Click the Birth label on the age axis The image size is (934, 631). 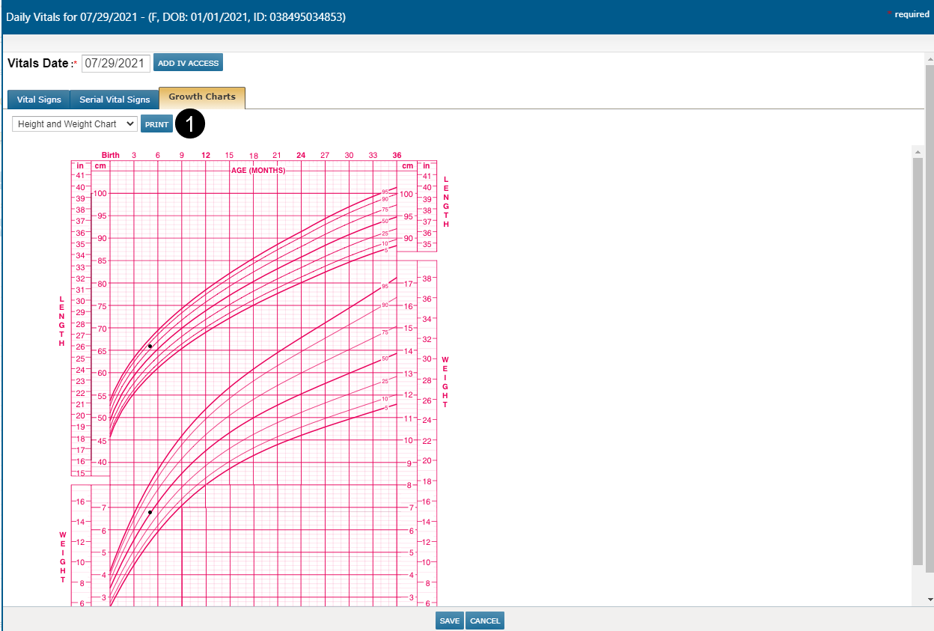tap(111, 155)
